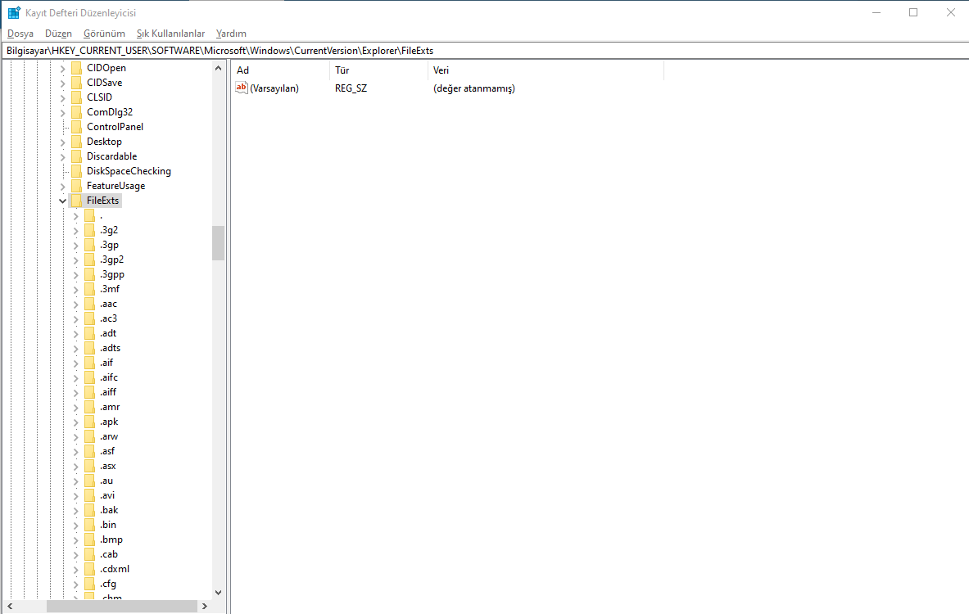Image resolution: width=969 pixels, height=614 pixels.
Task: Select the .cdxml key
Action: coord(115,569)
